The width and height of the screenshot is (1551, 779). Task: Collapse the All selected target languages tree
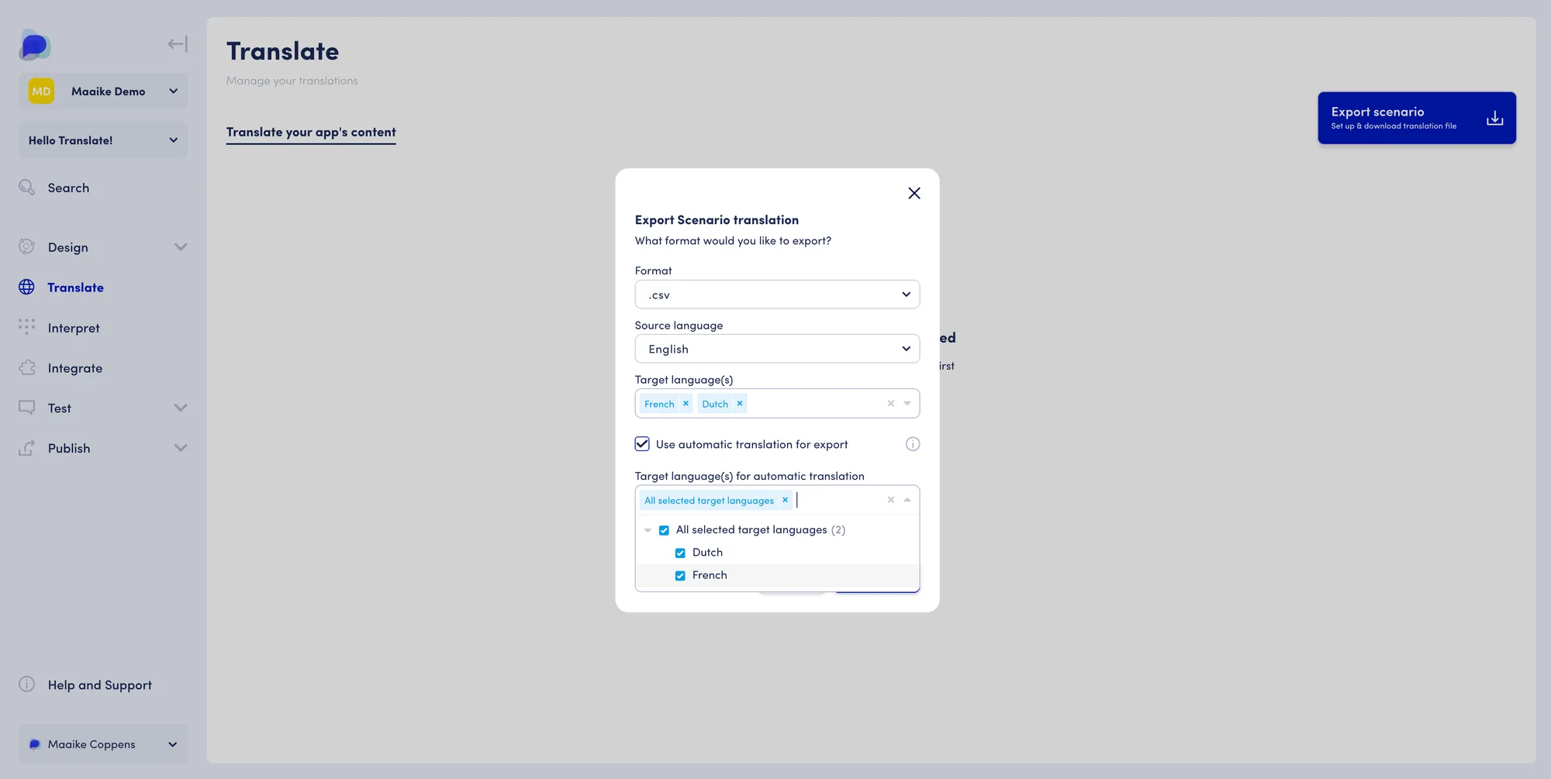pyautogui.click(x=648, y=530)
